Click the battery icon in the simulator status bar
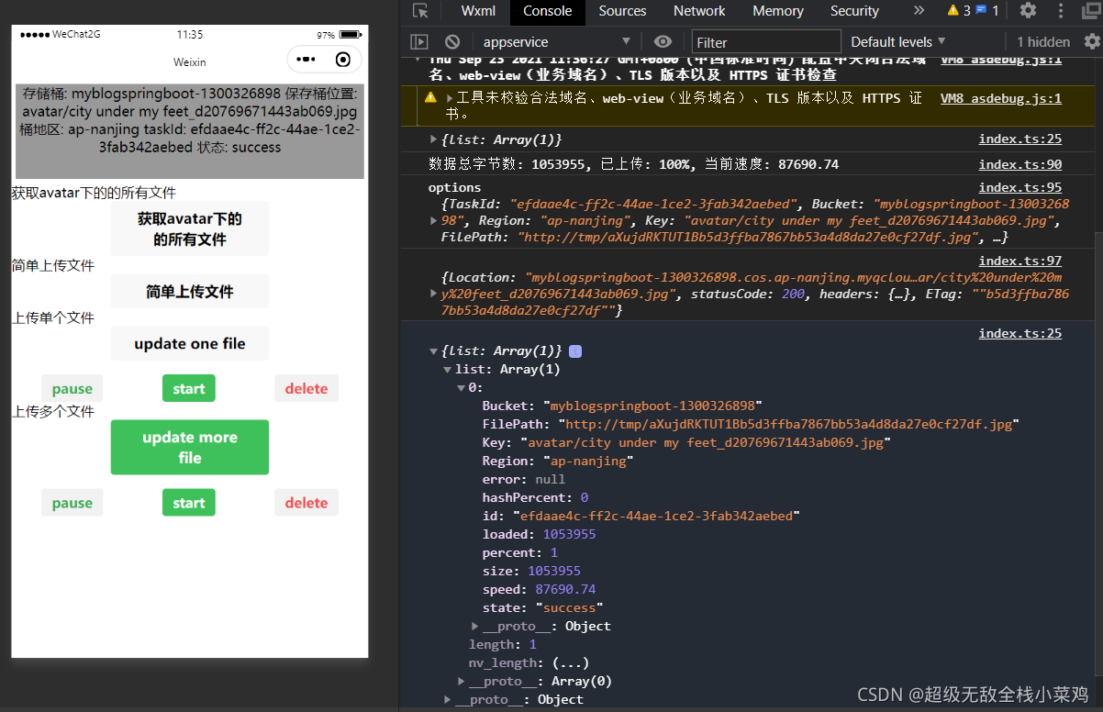Screen dimensions: 1103x712 [350, 35]
